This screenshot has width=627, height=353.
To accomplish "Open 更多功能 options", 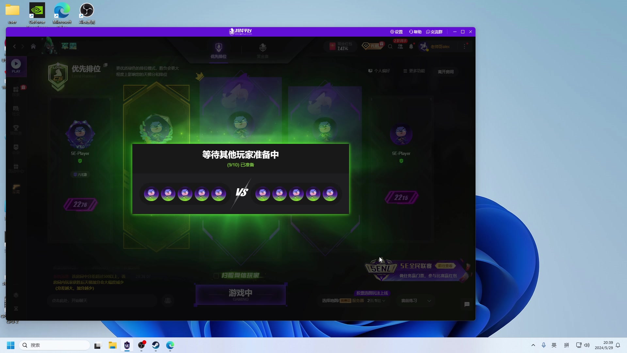I will [x=413, y=71].
